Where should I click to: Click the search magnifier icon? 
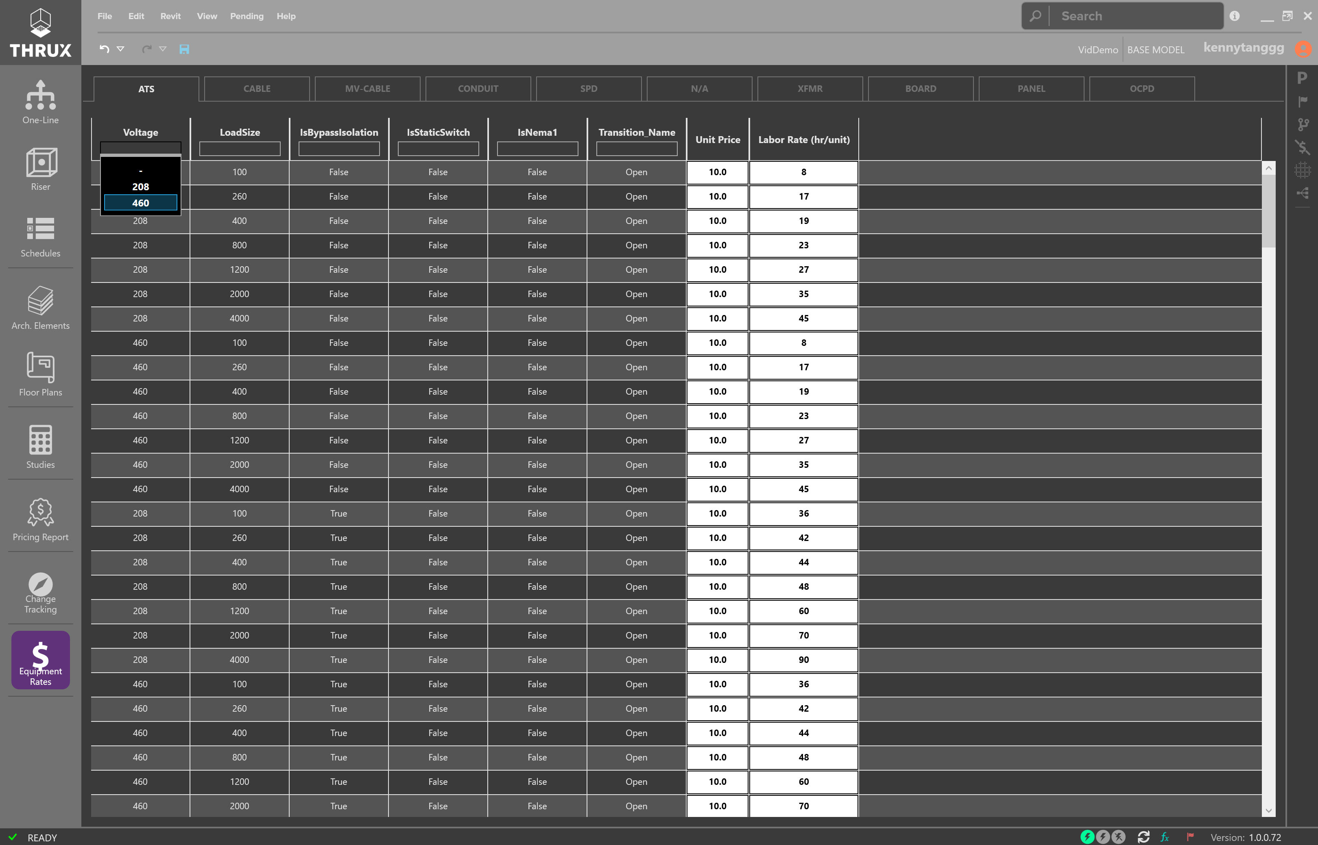(1035, 16)
